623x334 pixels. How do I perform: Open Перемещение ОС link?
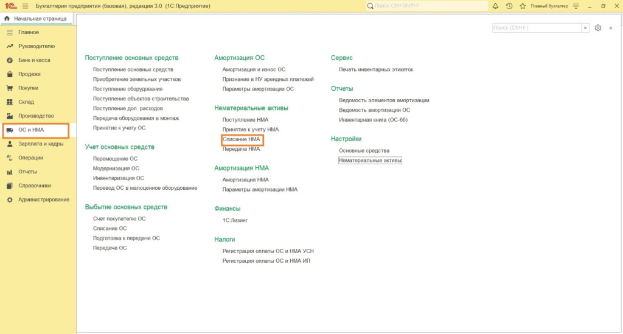pos(115,158)
